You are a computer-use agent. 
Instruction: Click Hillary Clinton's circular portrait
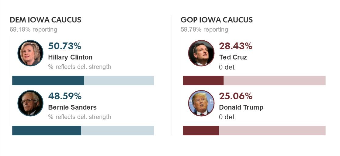pyautogui.click(x=30, y=53)
